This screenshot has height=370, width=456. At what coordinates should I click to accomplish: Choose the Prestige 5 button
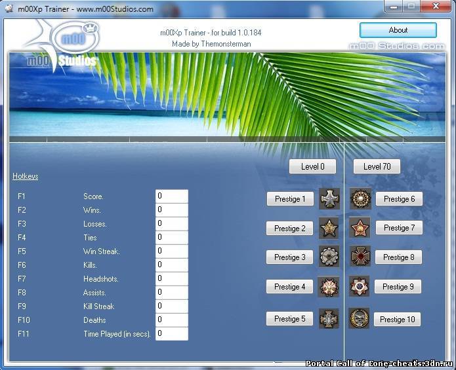click(289, 319)
